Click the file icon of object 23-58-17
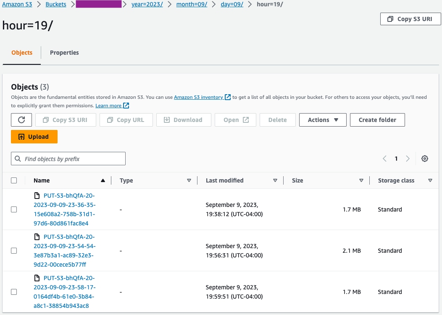The image size is (442, 315). tap(37, 278)
